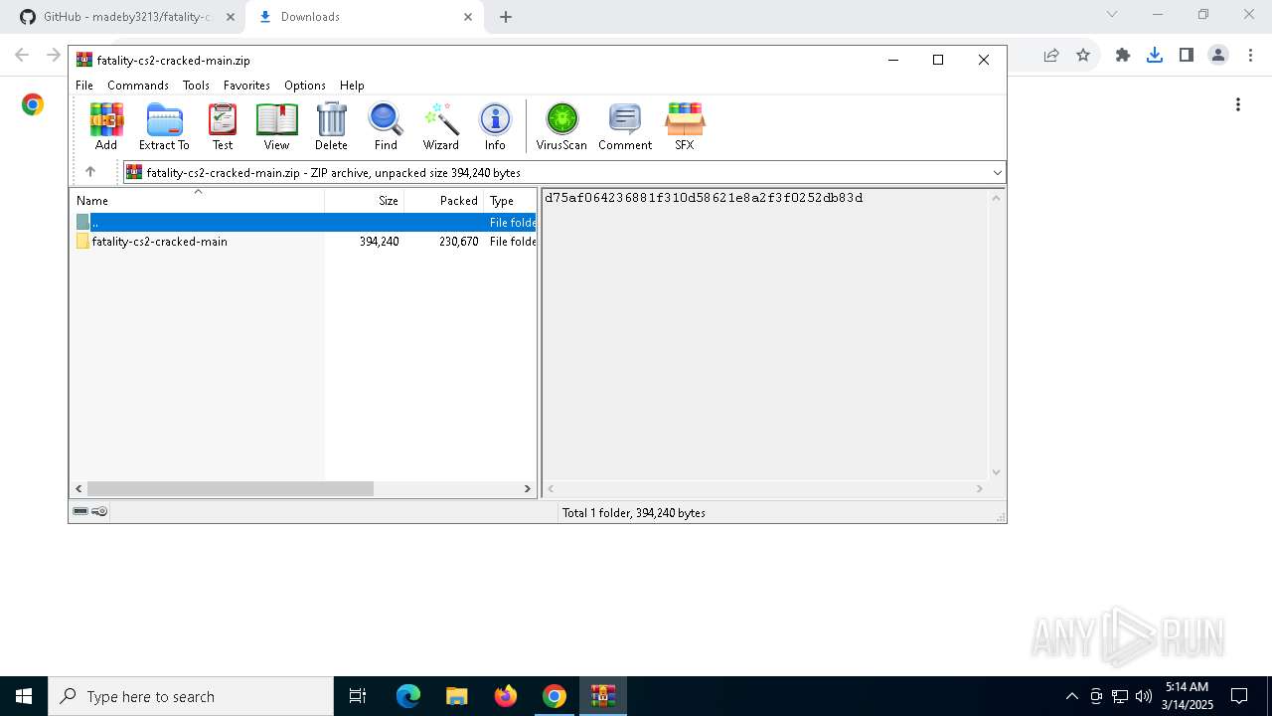Click Chrome back navigation arrow
This screenshot has width=1272, height=716.
coord(22,55)
